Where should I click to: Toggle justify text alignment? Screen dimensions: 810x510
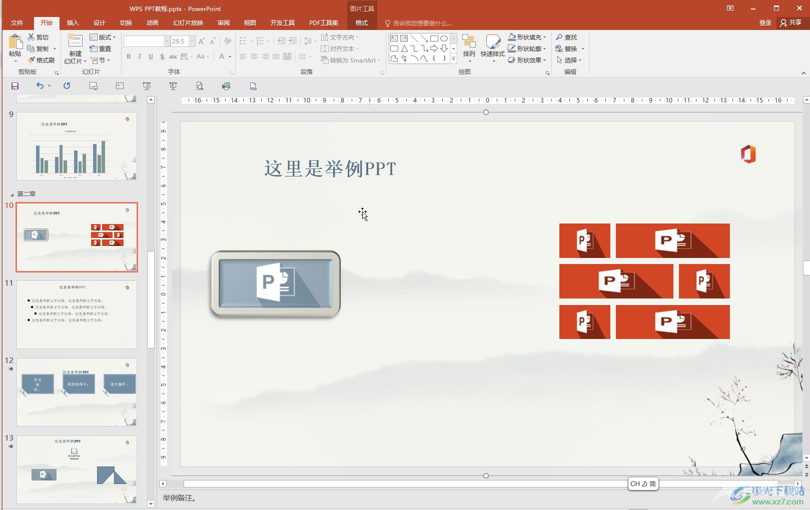276,56
